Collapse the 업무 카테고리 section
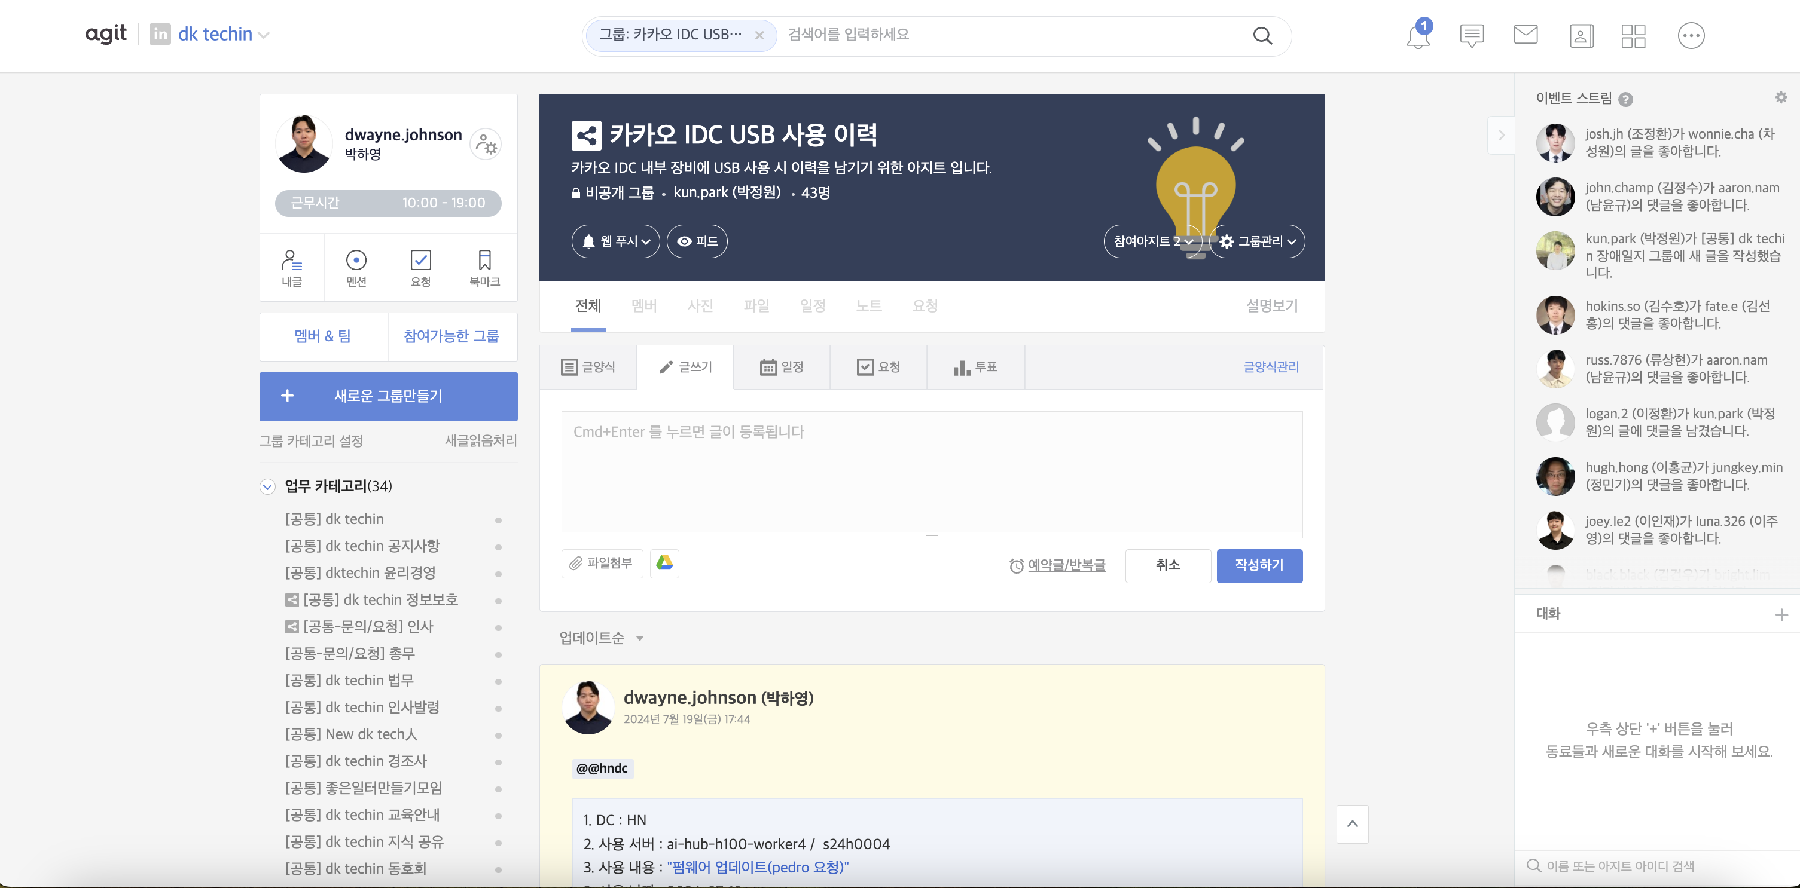 pyautogui.click(x=268, y=486)
